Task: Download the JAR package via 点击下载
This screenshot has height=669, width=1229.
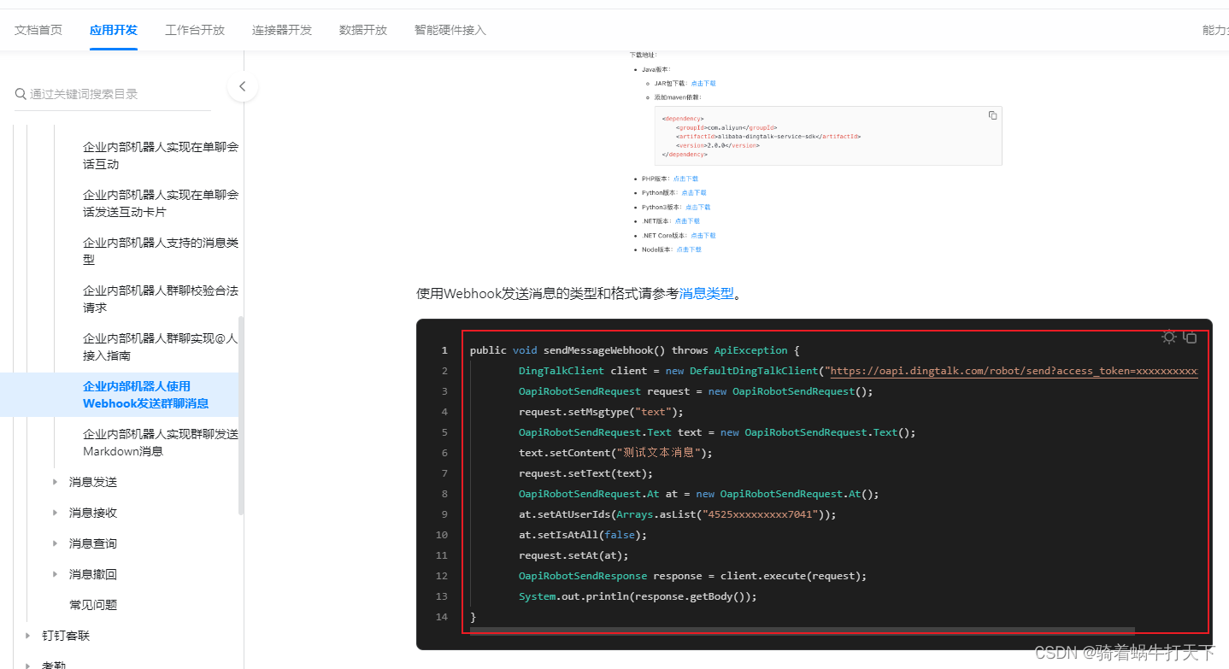Action: click(703, 83)
